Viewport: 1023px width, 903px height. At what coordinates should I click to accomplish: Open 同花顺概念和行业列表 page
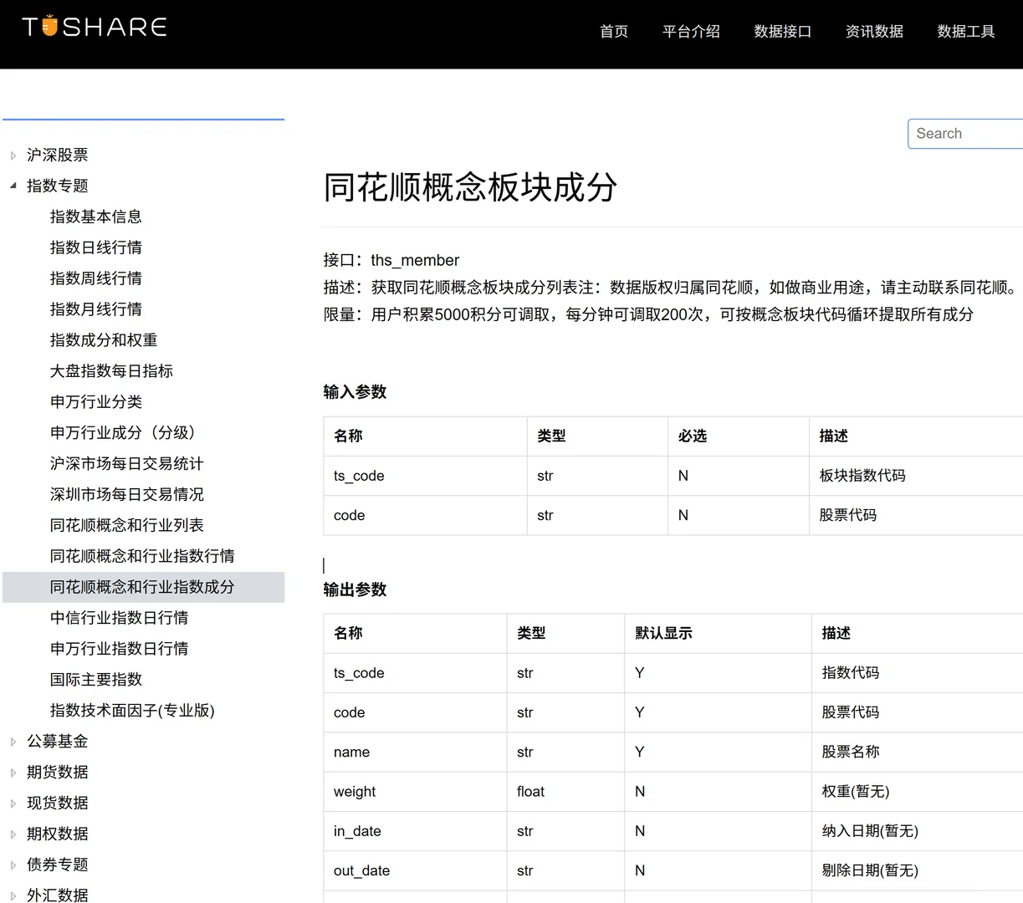tap(125, 525)
